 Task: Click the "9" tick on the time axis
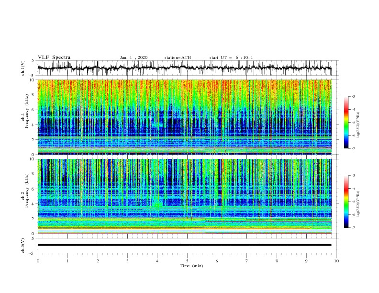click(x=306, y=261)
